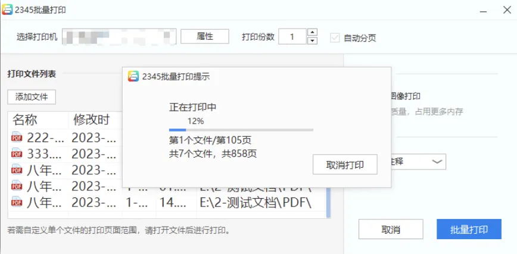Viewport: 517px width, 254px height.
Task: Click the printing progress bar at 12%
Action: pos(241,130)
